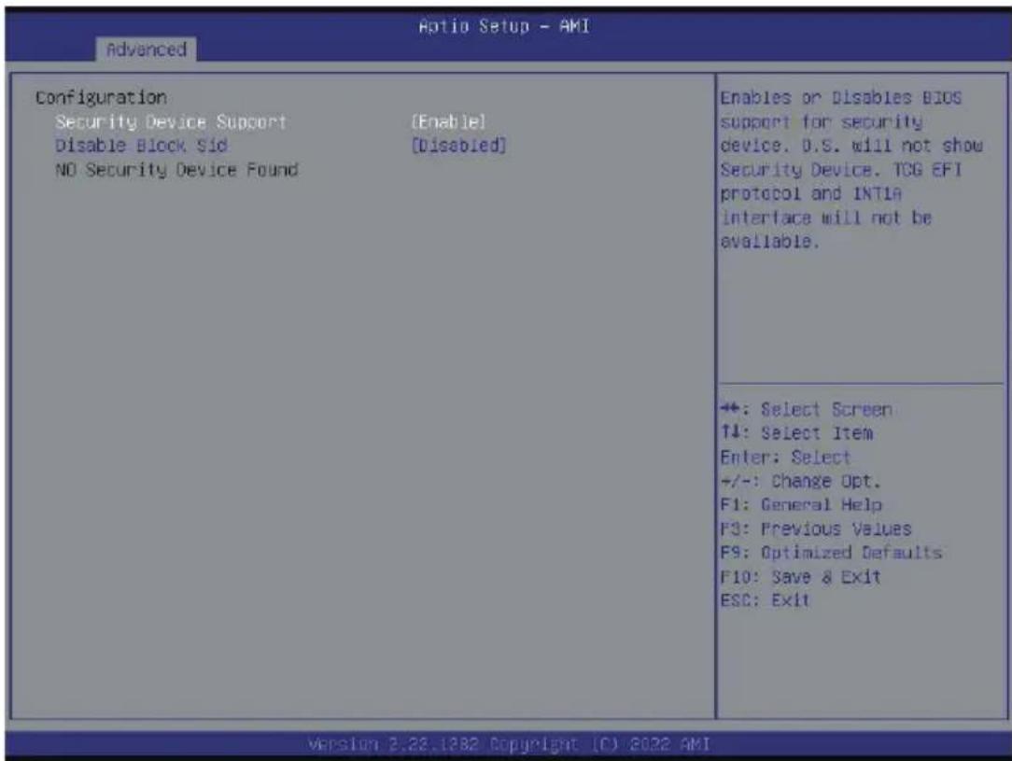Image resolution: width=1012 pixels, height=761 pixels.
Task: Click the F3: Previous Values hint
Action: click(x=816, y=528)
